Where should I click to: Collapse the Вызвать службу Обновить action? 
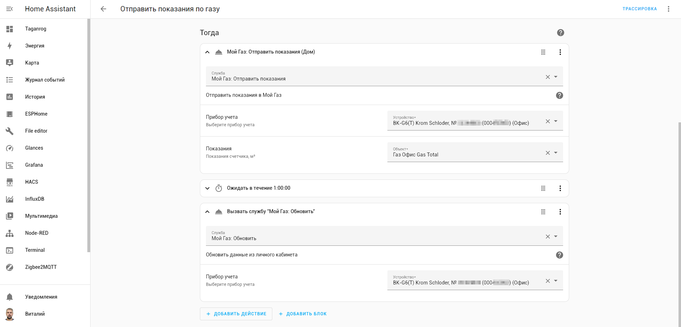click(207, 212)
